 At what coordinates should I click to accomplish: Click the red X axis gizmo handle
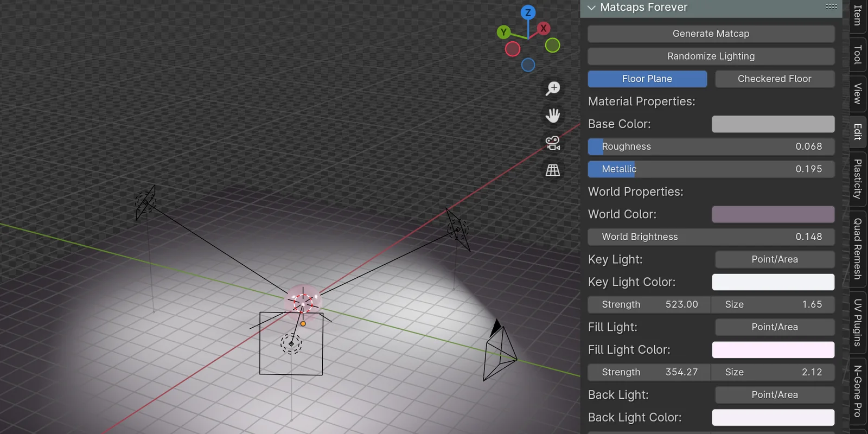tap(543, 28)
